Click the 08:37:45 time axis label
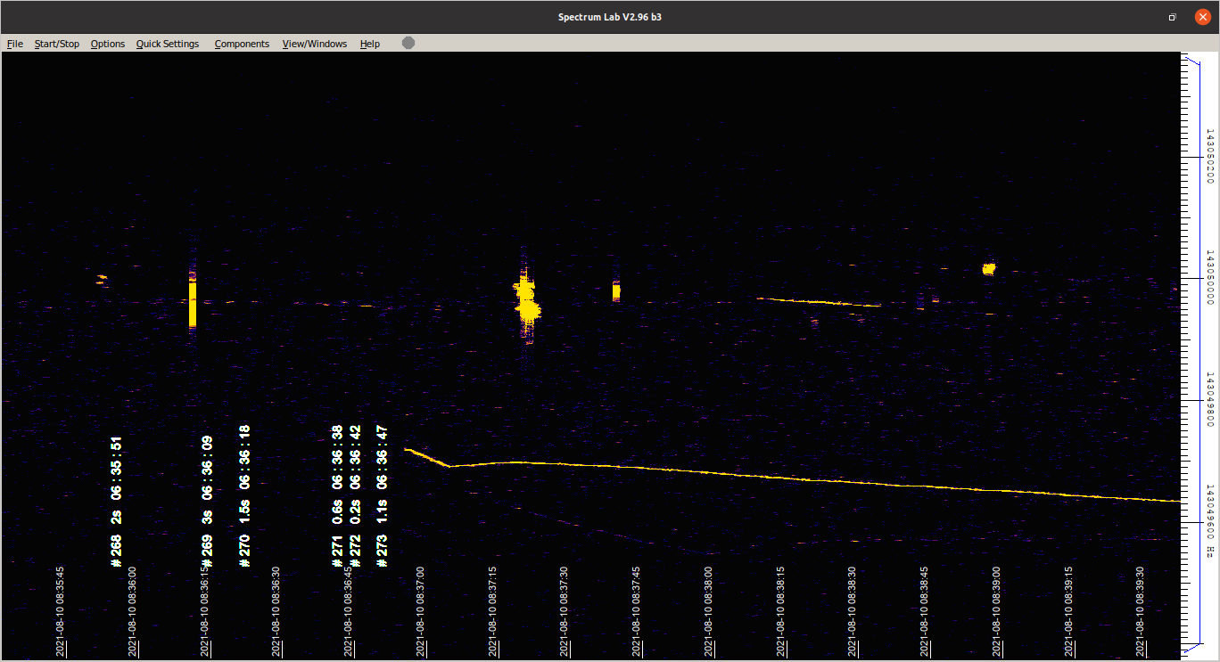Screen dimensions: 1220x662 (636, 611)
